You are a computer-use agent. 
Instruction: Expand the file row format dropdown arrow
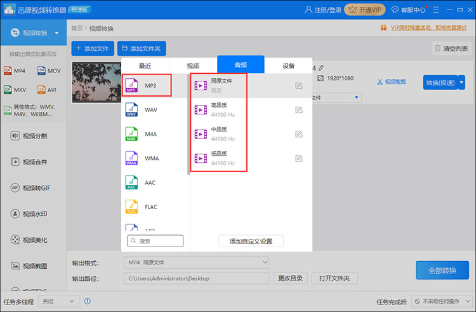(x=357, y=97)
